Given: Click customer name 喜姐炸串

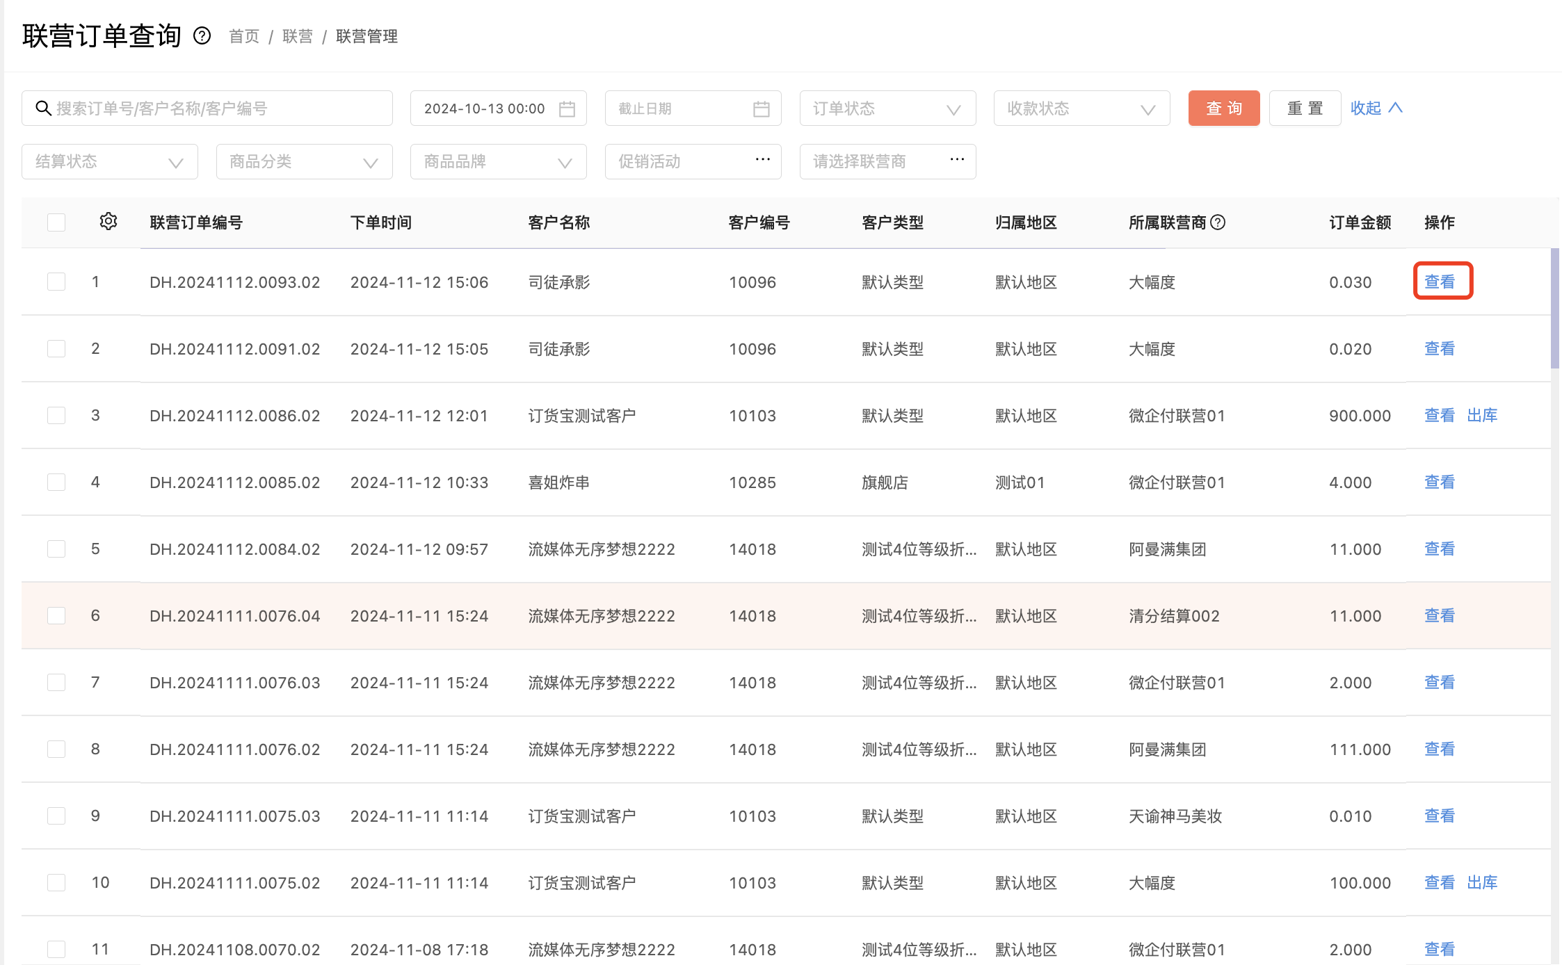Looking at the screenshot, I should [x=559, y=482].
